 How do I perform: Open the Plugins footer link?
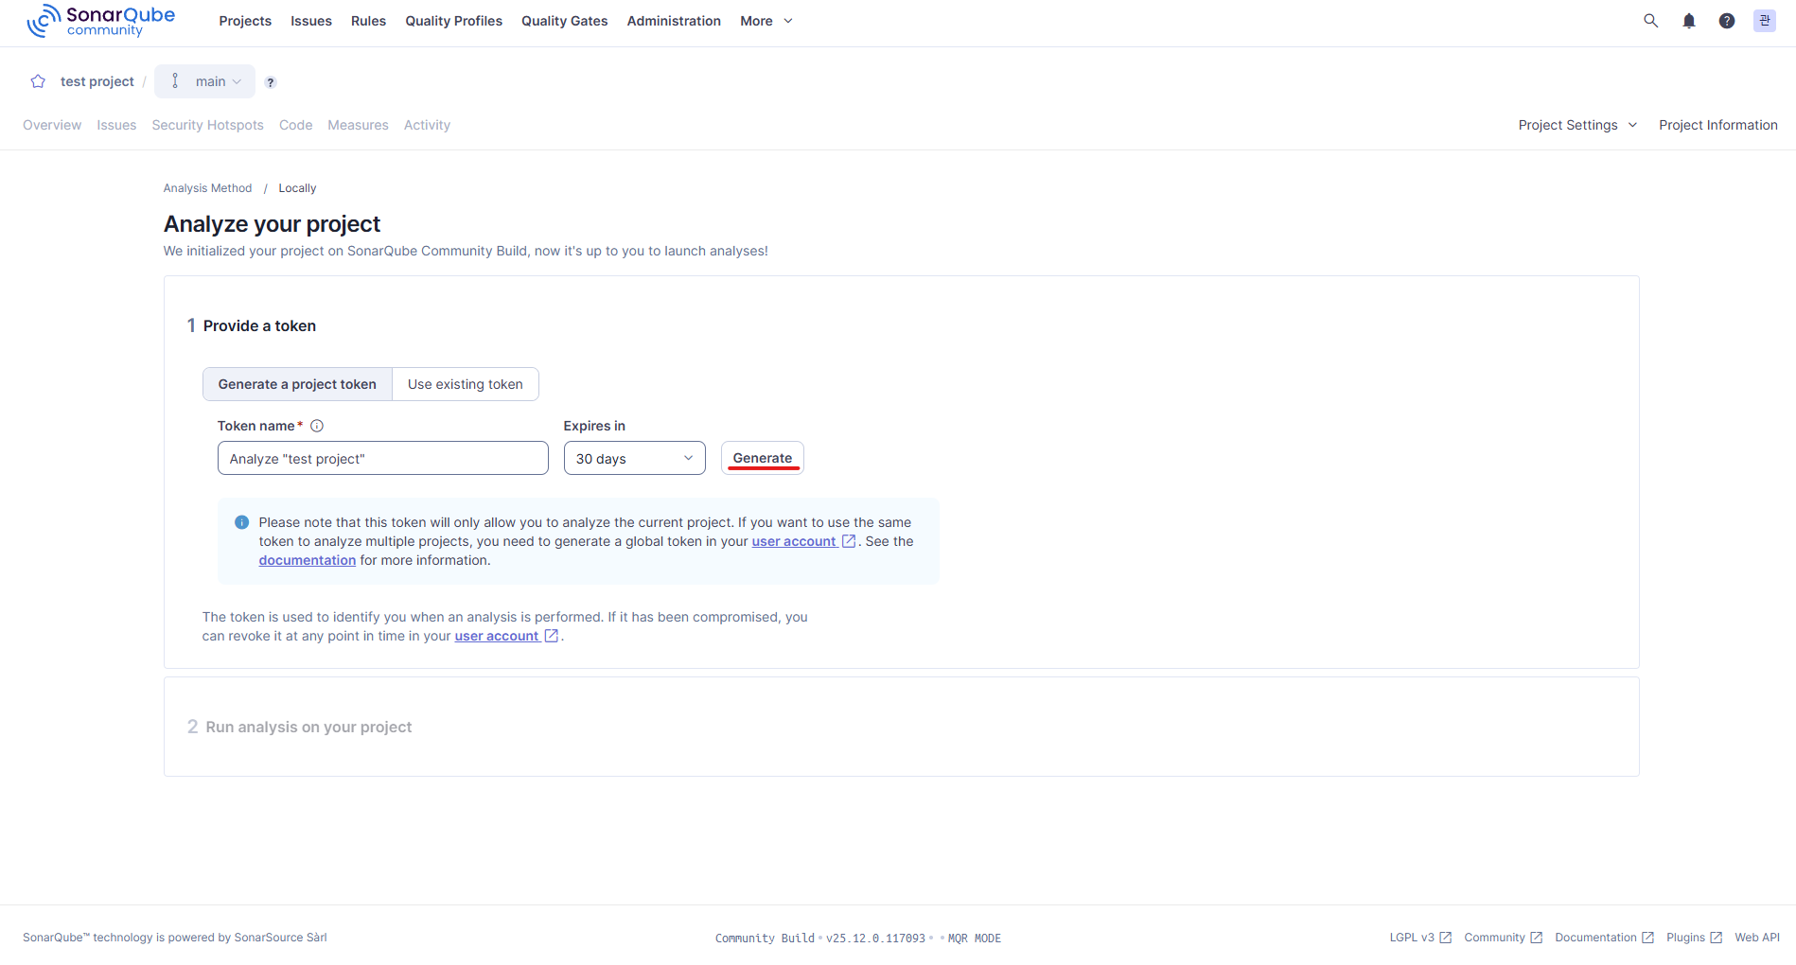pyautogui.click(x=1695, y=938)
